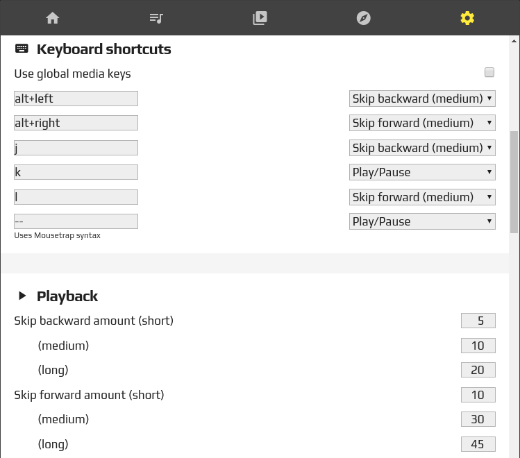520x458 pixels.
Task: Click the vertical scrollbar thumb
Action: 514,183
